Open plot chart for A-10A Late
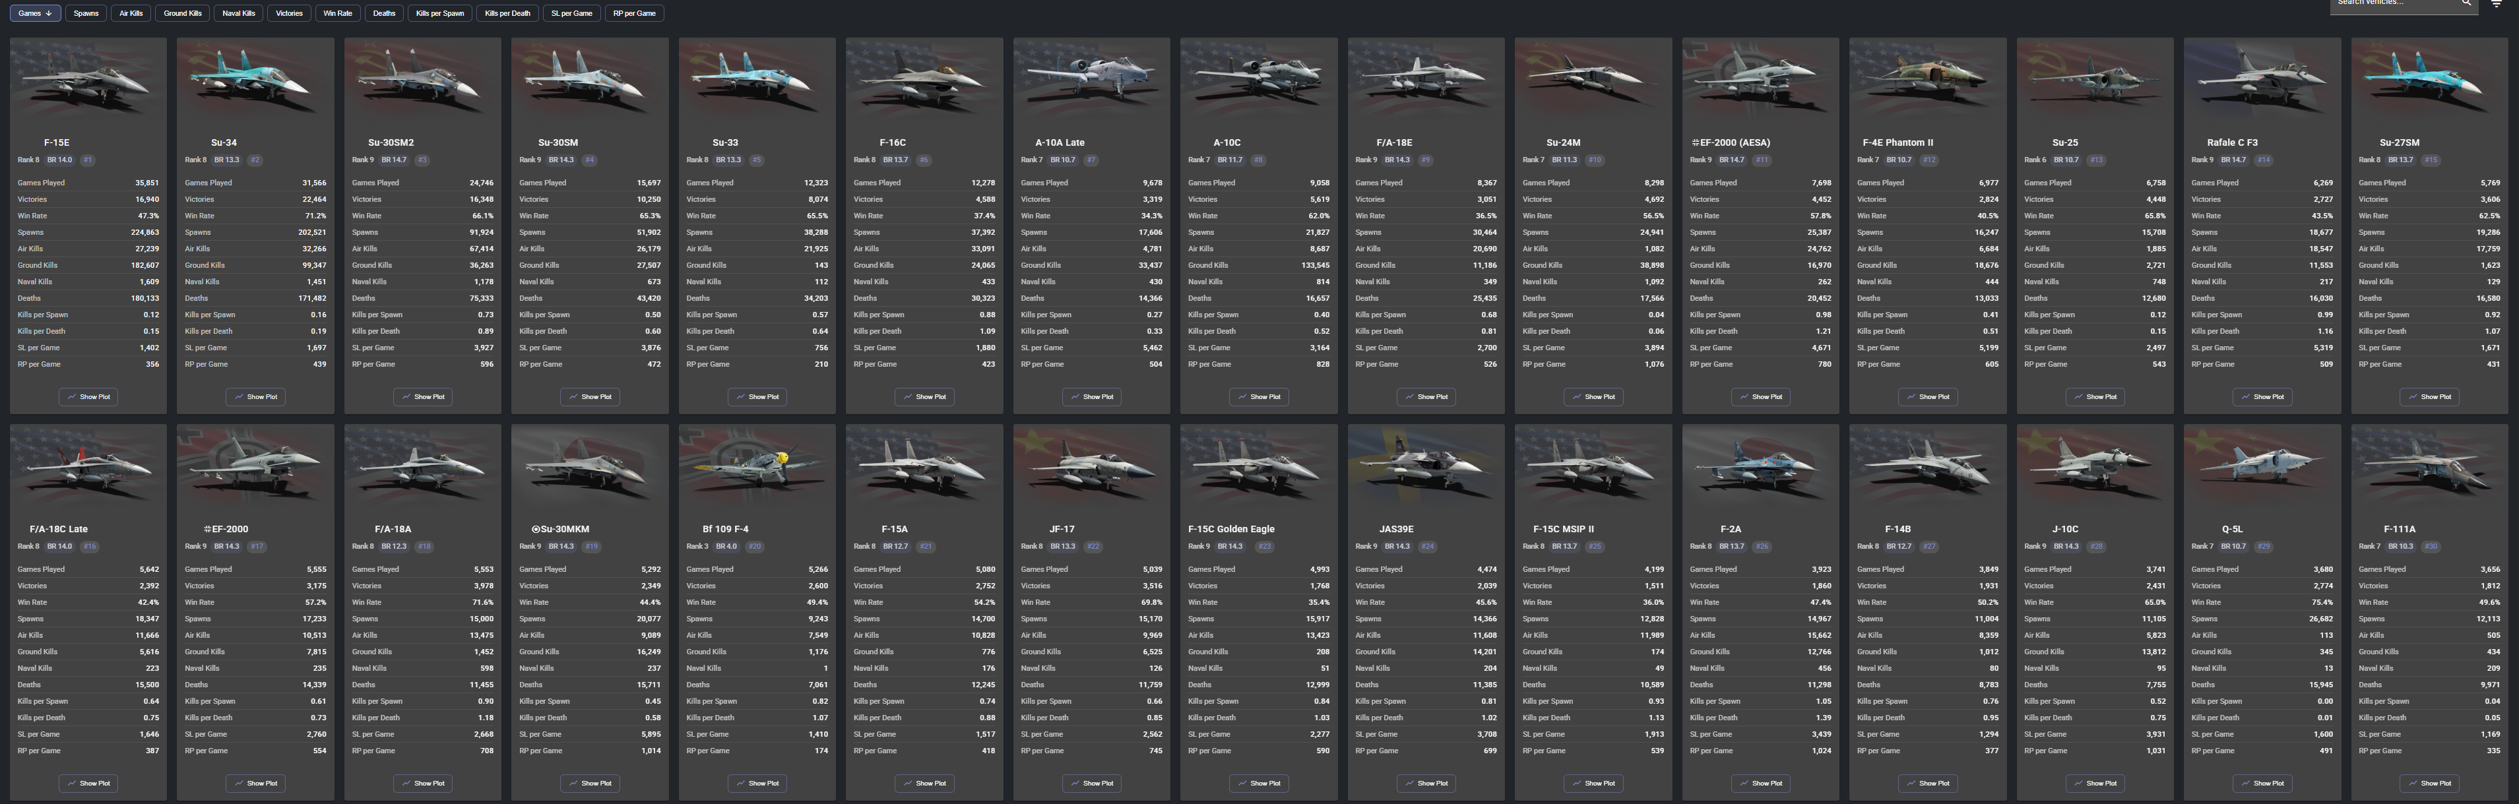2519x804 pixels. point(1091,397)
